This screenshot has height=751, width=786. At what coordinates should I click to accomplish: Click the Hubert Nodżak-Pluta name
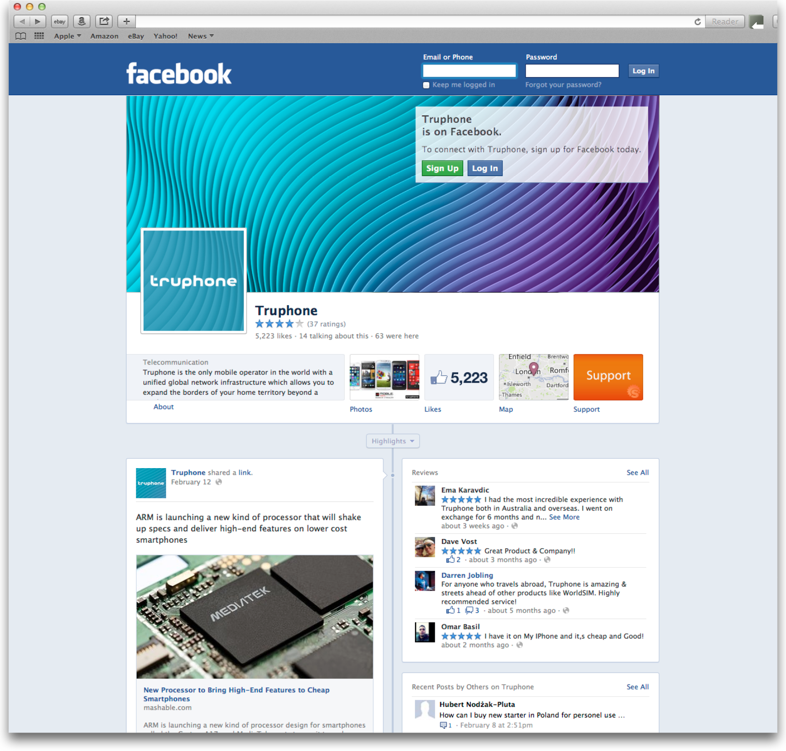(x=477, y=704)
